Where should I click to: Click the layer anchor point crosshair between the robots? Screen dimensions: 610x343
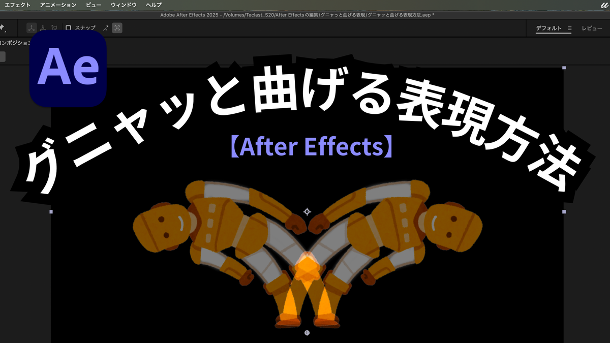[307, 212]
